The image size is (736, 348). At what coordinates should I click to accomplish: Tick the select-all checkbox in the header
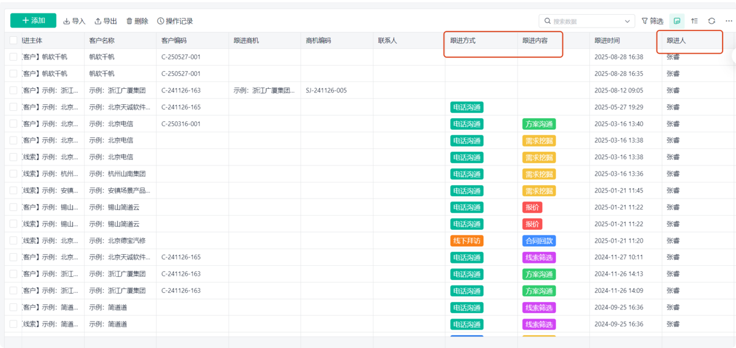13,40
